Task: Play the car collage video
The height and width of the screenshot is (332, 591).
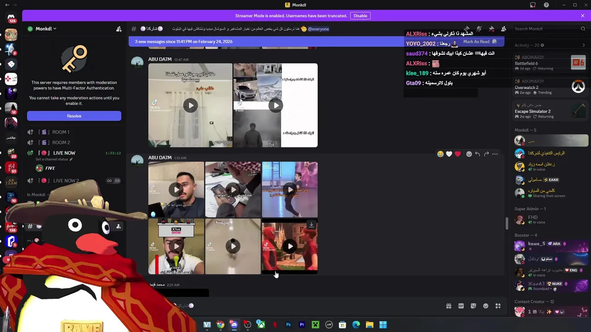Action: [276, 106]
